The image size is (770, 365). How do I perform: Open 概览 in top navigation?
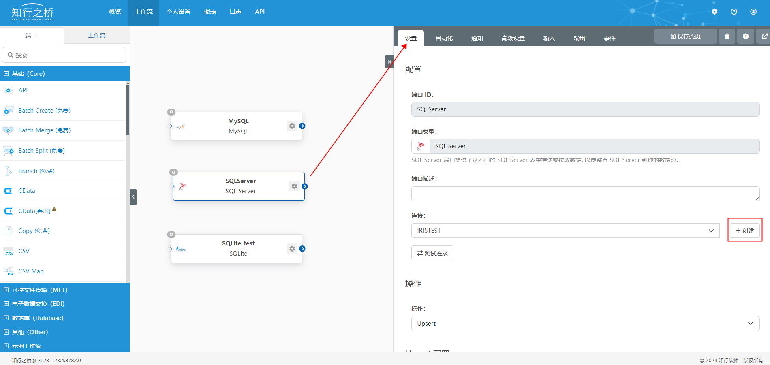[115, 12]
